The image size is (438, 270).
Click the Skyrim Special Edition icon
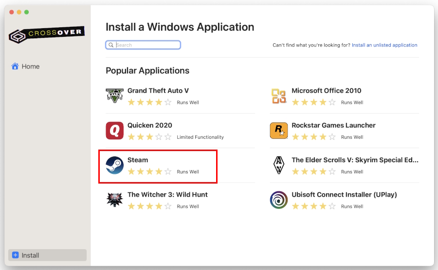279,165
